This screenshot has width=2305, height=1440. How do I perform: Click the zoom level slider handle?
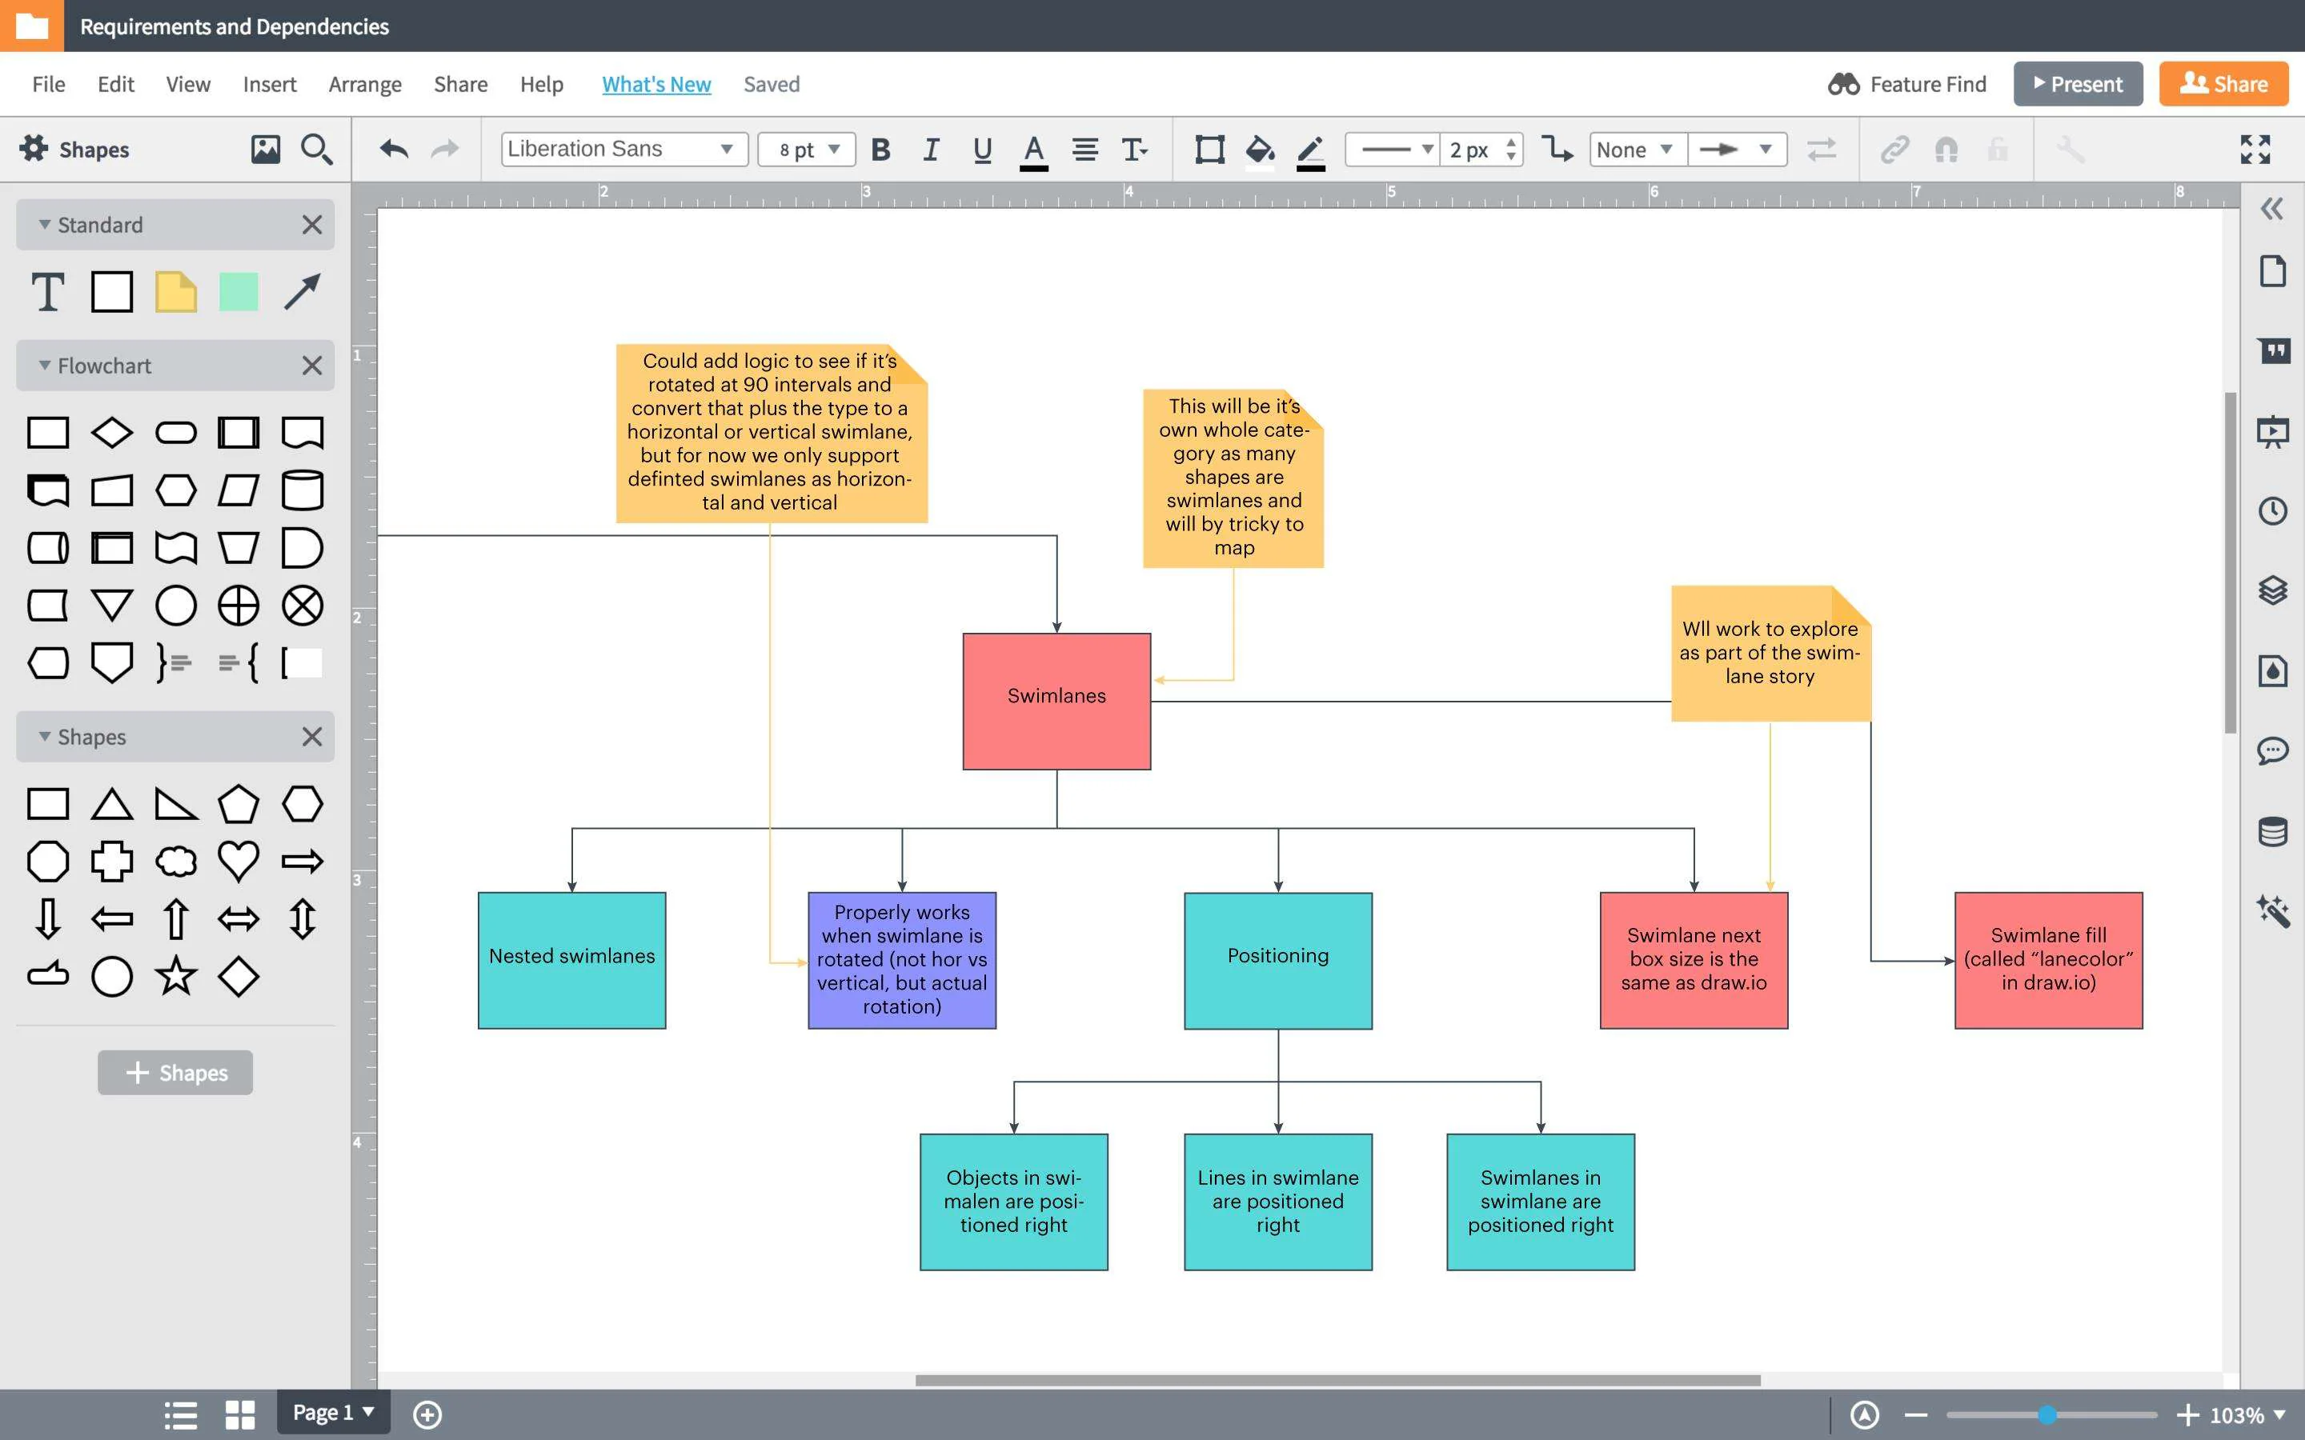[2046, 1415]
